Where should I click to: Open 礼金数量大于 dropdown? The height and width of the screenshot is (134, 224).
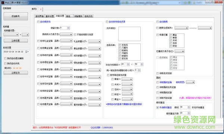click(x=95, y=41)
